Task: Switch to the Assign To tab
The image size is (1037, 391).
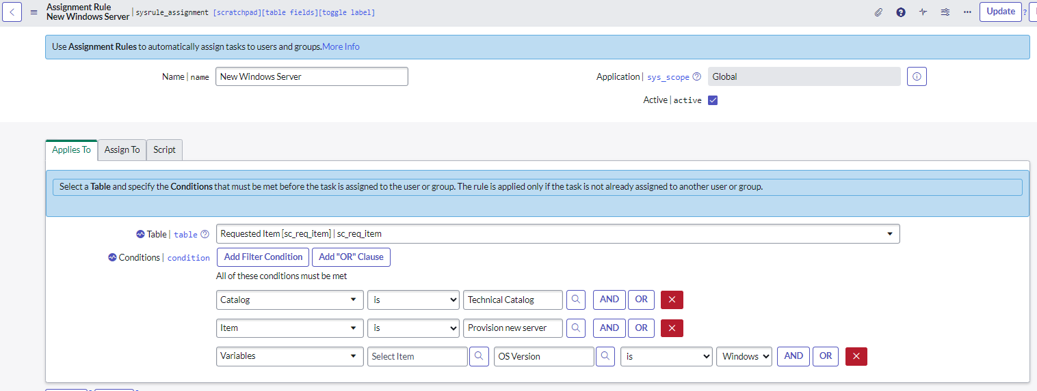Action: [x=122, y=149]
